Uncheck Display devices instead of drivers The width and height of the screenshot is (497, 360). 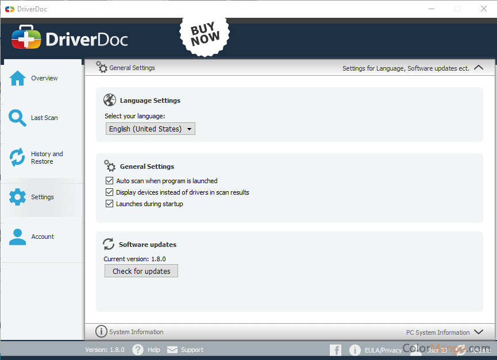pos(109,192)
